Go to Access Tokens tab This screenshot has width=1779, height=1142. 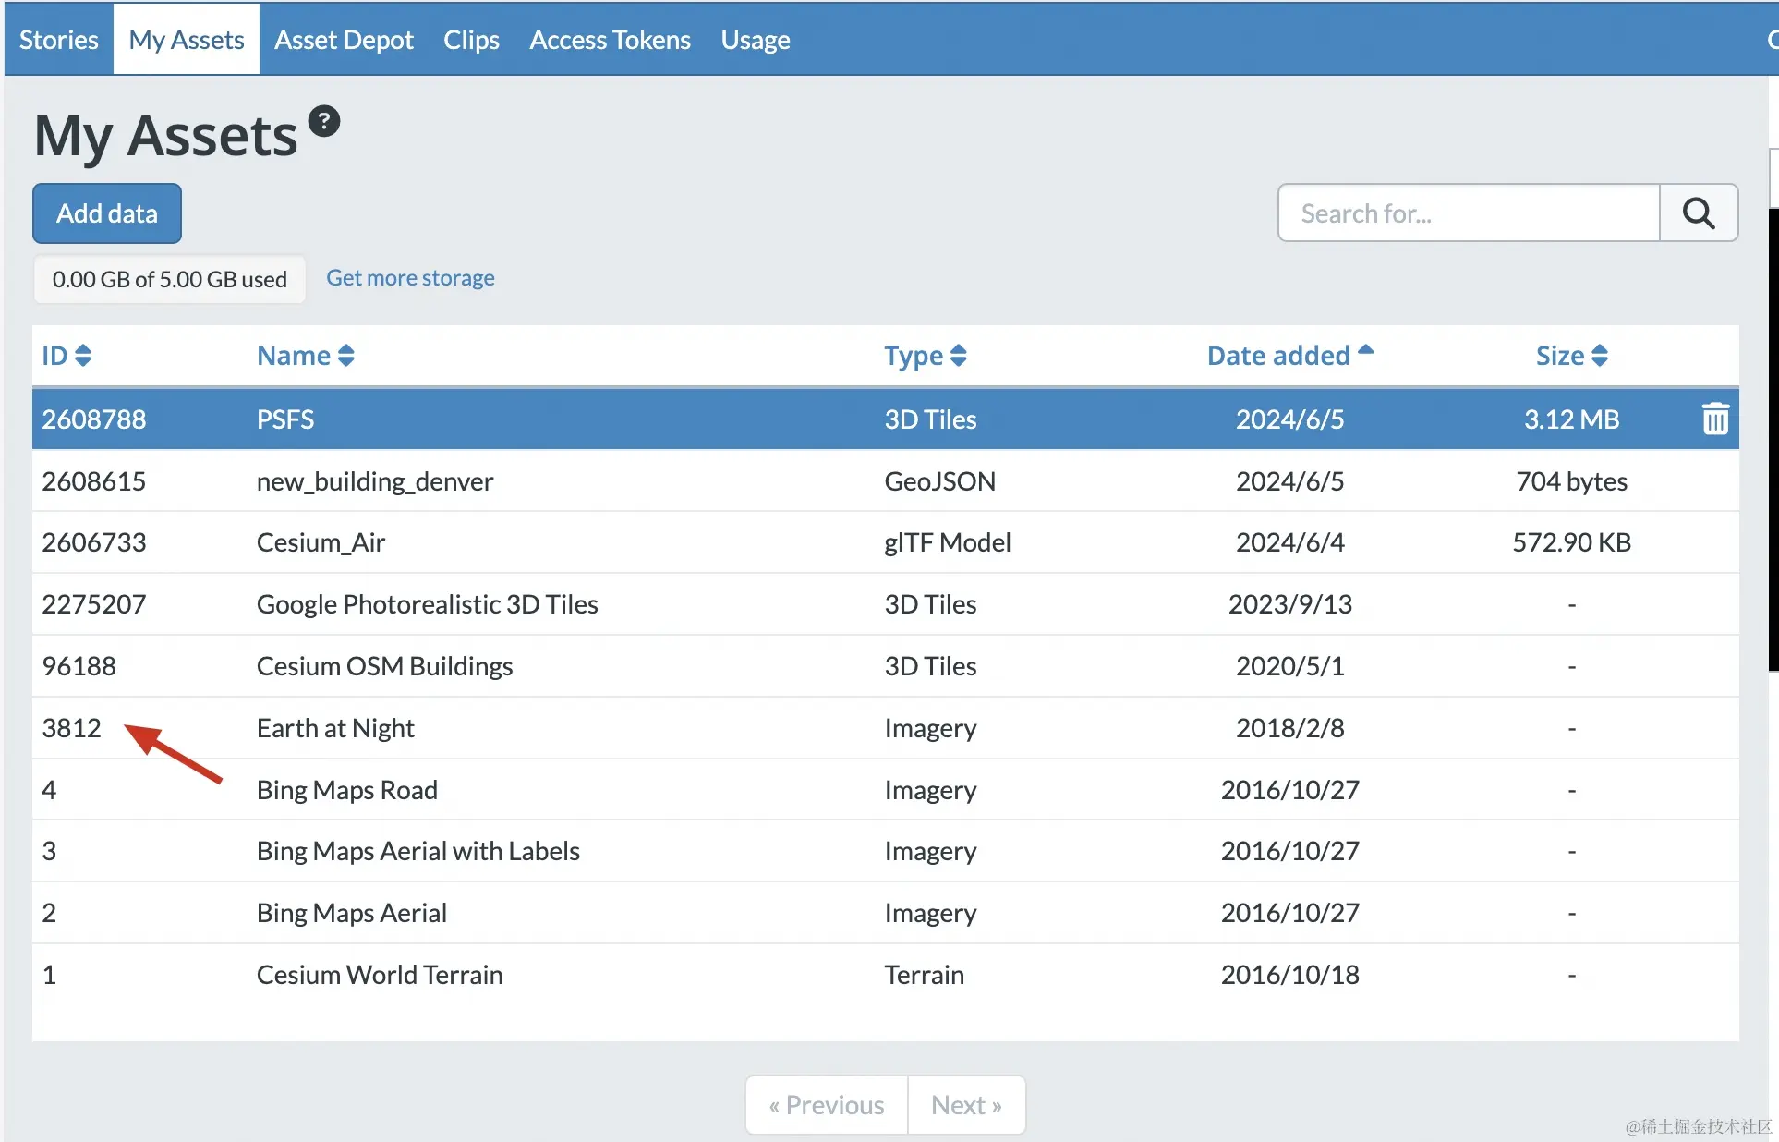pyautogui.click(x=610, y=40)
